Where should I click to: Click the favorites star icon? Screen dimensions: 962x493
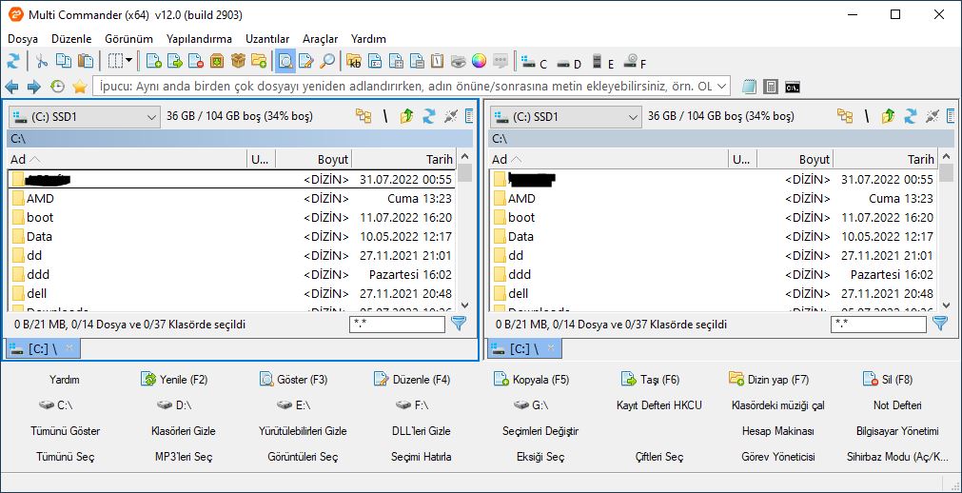[x=80, y=87]
